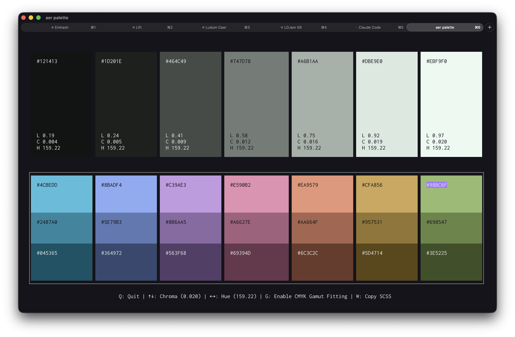515x337 pixels.
Task: Switch to the Claude Code tab
Action: (368, 27)
